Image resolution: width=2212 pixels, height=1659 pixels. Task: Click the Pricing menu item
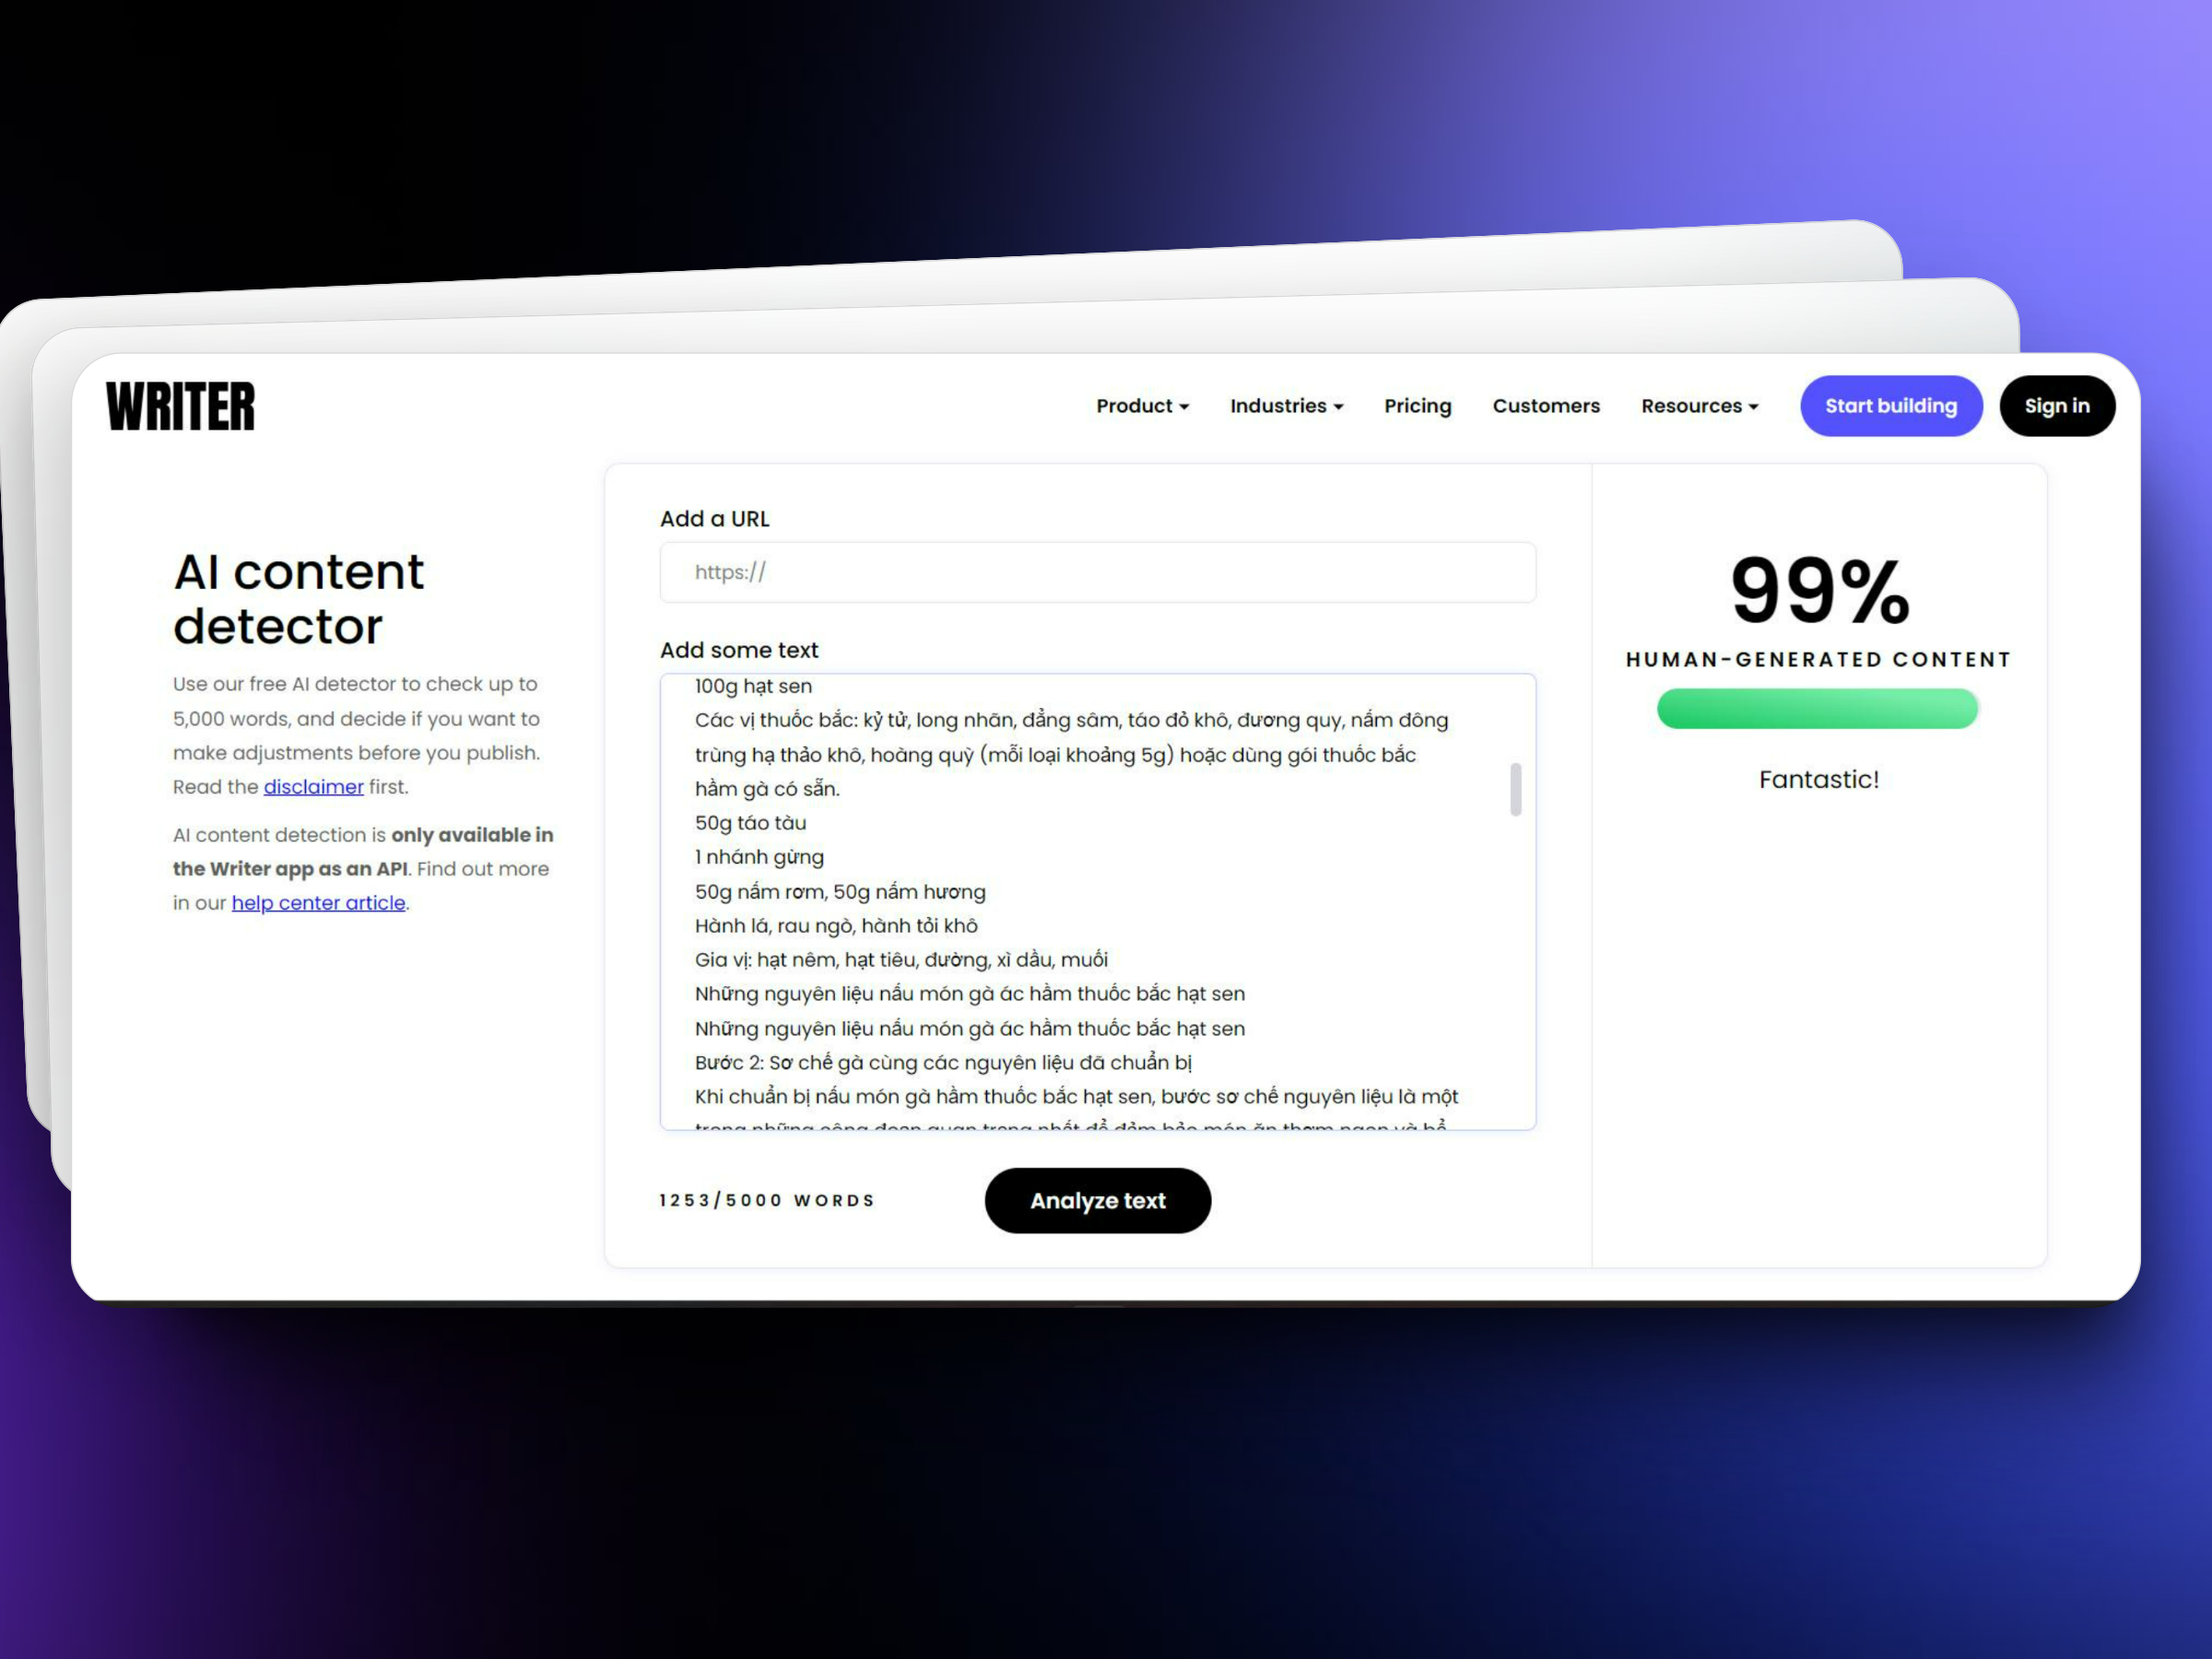(x=1418, y=405)
